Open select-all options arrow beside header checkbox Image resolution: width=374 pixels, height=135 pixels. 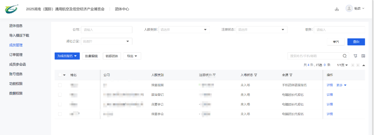tap(64, 75)
